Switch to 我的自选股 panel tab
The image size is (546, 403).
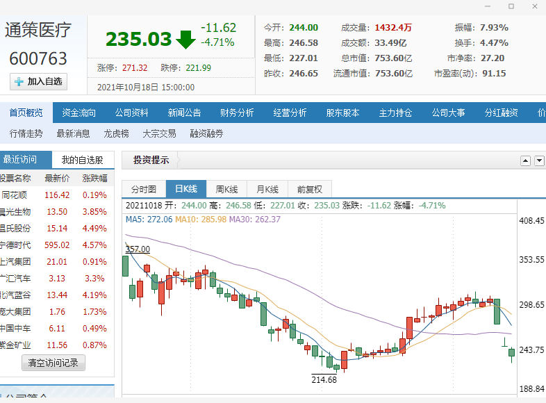[x=83, y=160]
